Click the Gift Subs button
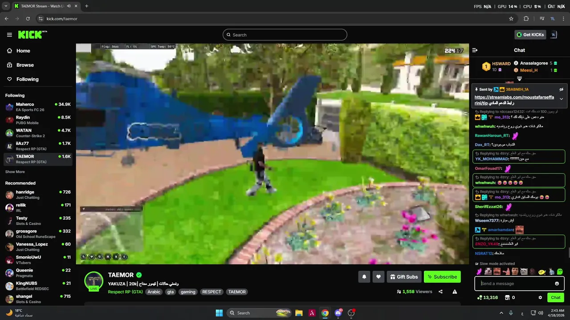Viewport: 570px width, 320px height. [404, 277]
